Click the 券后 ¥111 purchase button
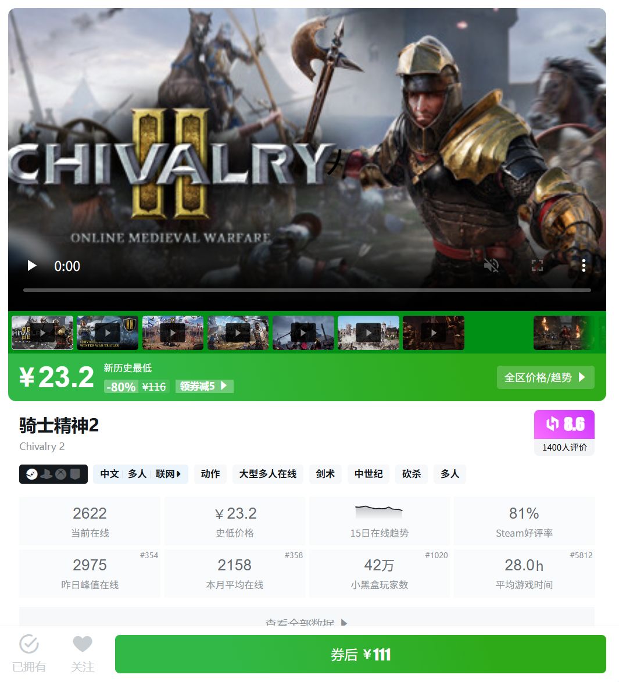619x682 pixels. click(x=360, y=654)
